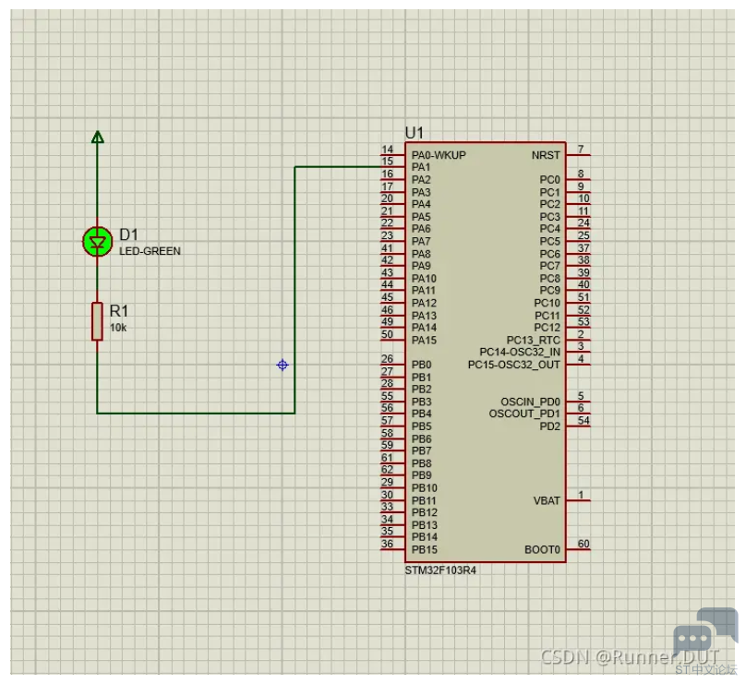
Task: Click the OSCOUT_PD1 pin label
Action: tap(524, 414)
